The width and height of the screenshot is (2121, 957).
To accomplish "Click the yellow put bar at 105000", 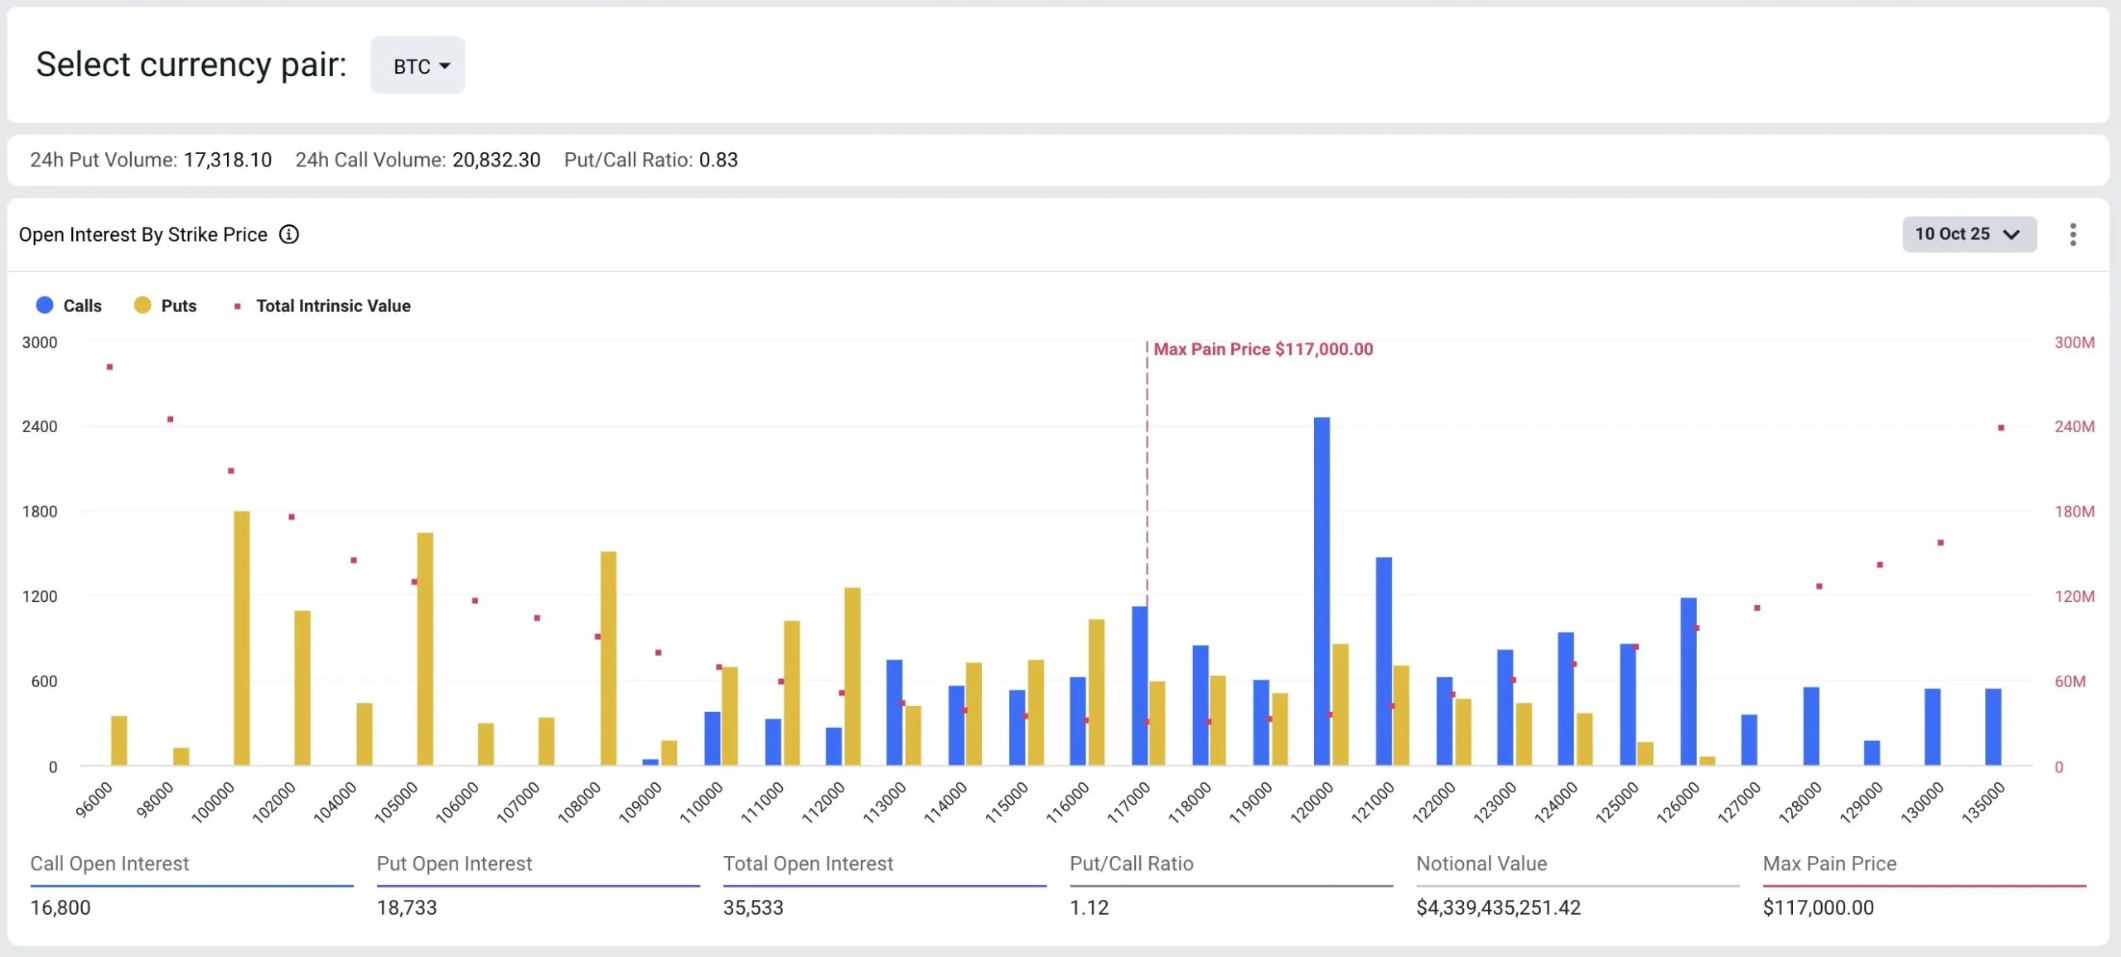I will click(425, 648).
